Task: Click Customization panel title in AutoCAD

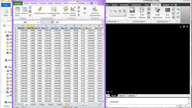Action: click(139, 21)
